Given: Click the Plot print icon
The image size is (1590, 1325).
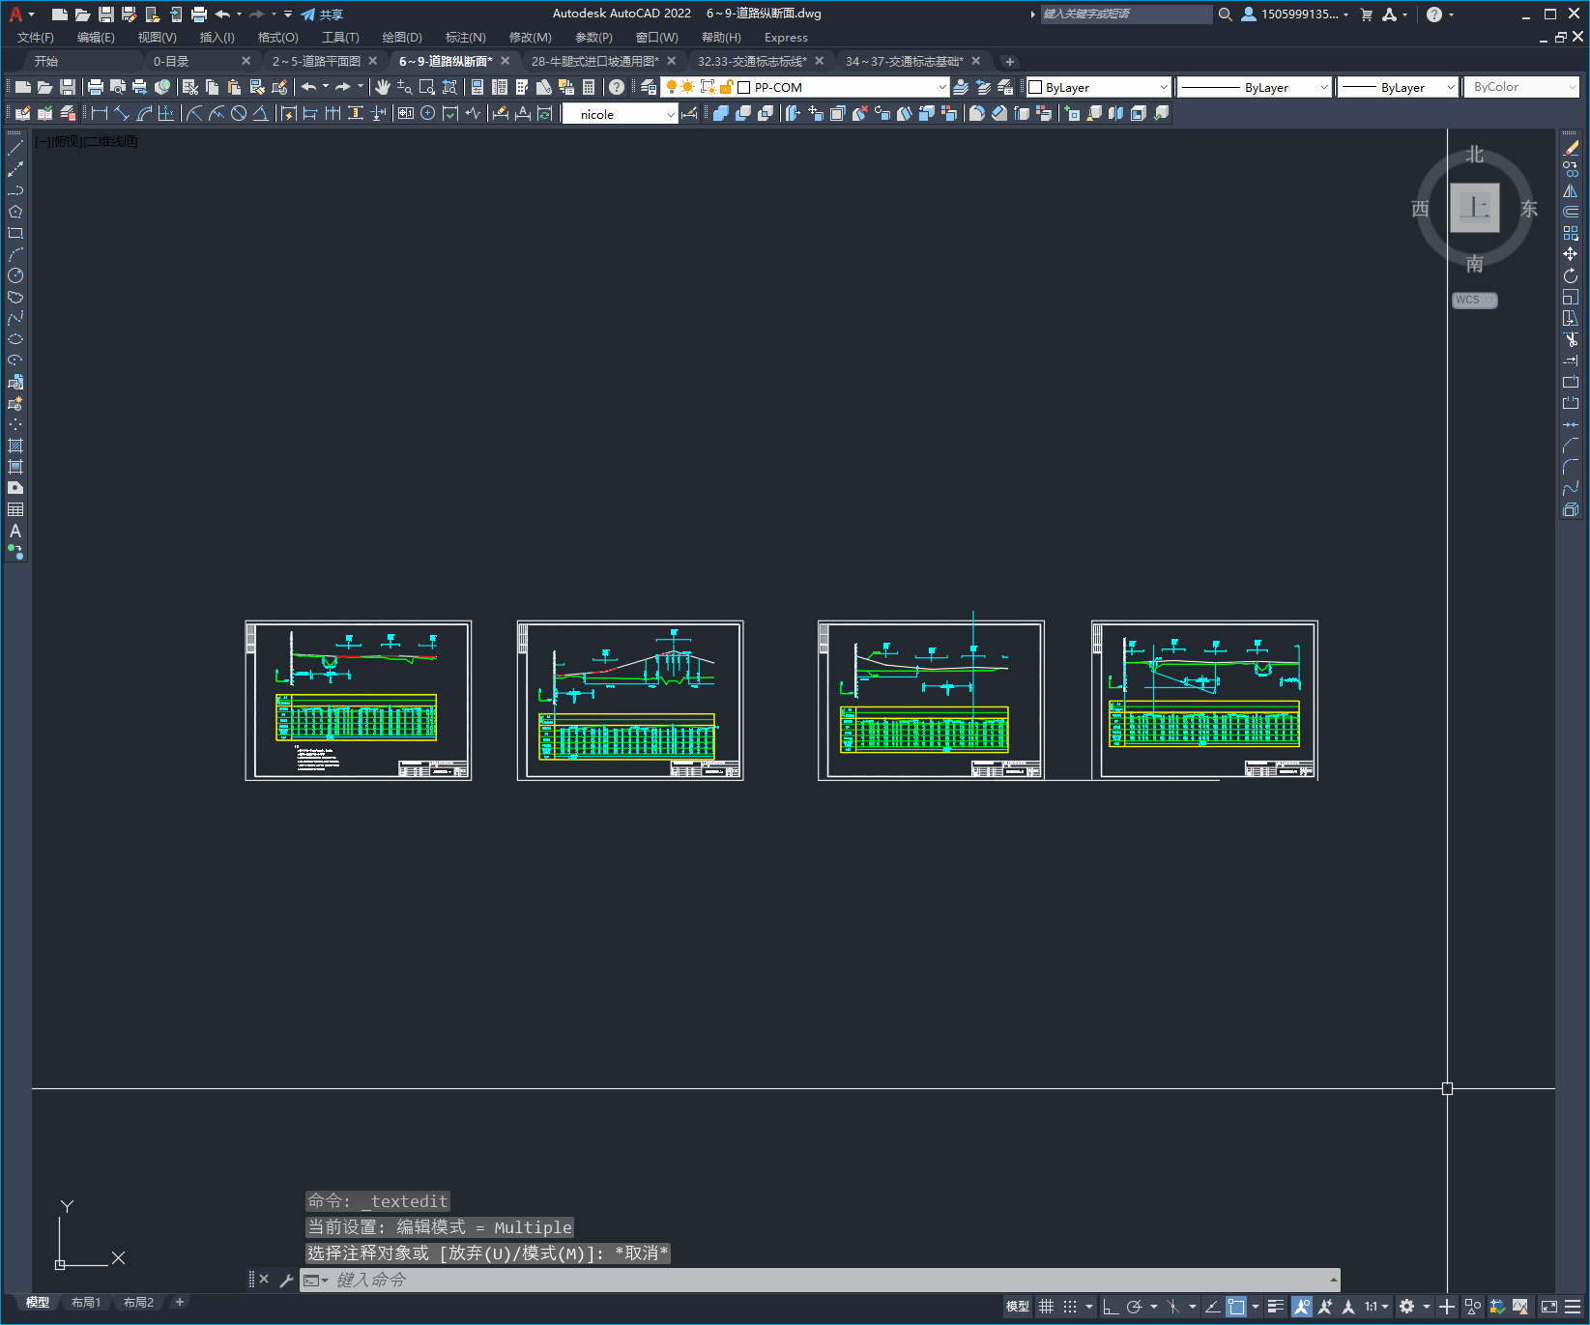Looking at the screenshot, I should (96, 87).
